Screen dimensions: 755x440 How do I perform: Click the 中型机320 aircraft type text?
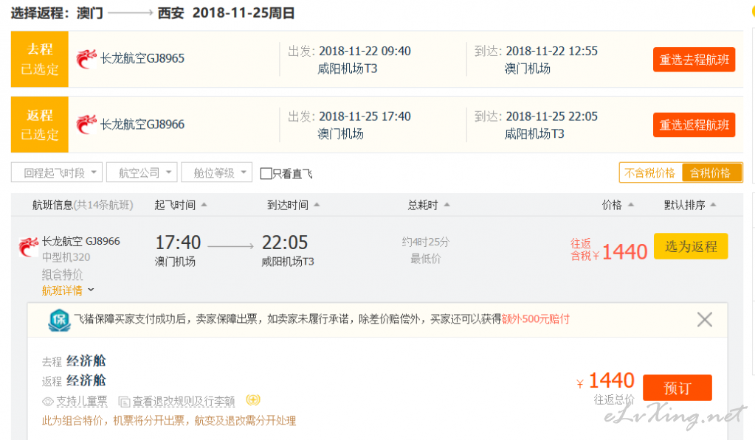[66, 257]
